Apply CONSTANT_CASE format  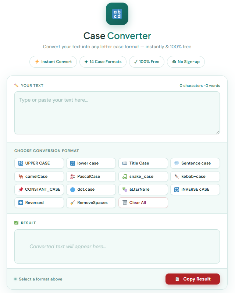click(39, 190)
